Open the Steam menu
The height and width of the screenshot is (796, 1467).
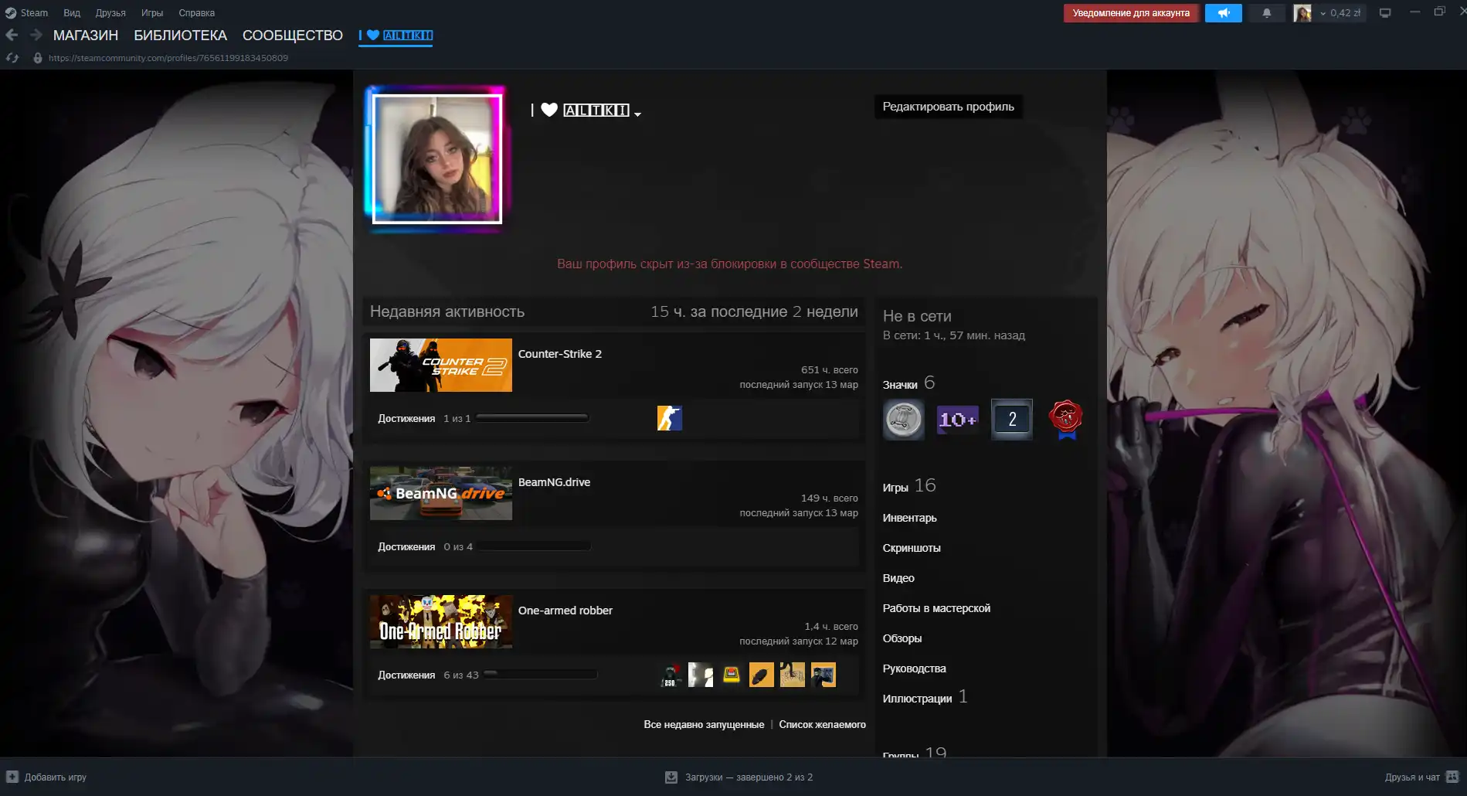(x=34, y=13)
